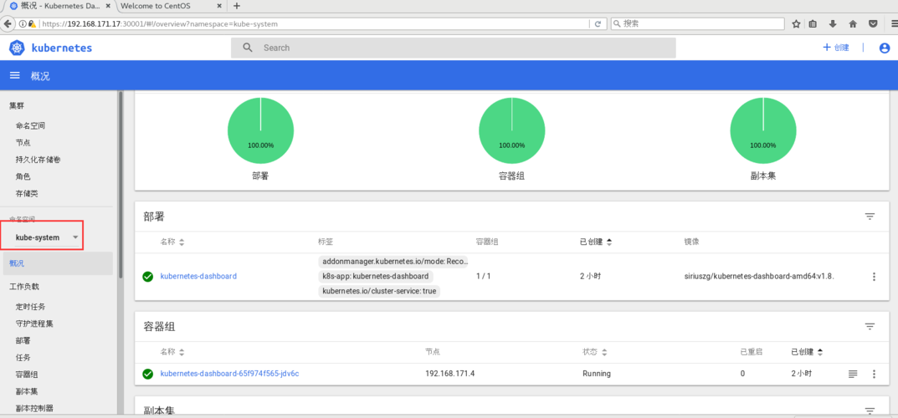
Task: Click the search magnifier icon in dashboard
Action: click(x=248, y=48)
